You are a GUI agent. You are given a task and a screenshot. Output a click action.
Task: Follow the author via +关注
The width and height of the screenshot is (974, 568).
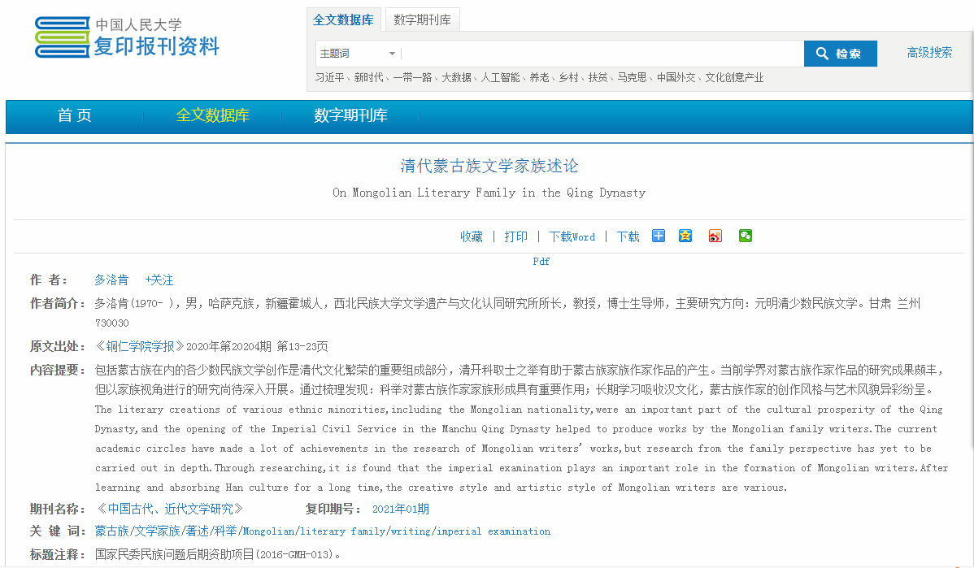pos(159,280)
